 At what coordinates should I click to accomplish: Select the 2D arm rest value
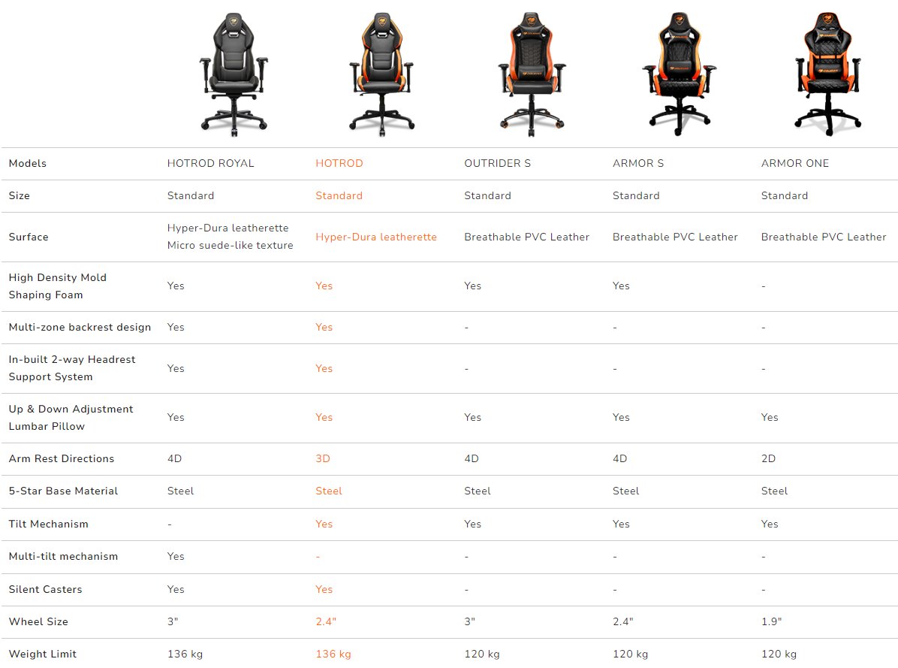point(768,458)
